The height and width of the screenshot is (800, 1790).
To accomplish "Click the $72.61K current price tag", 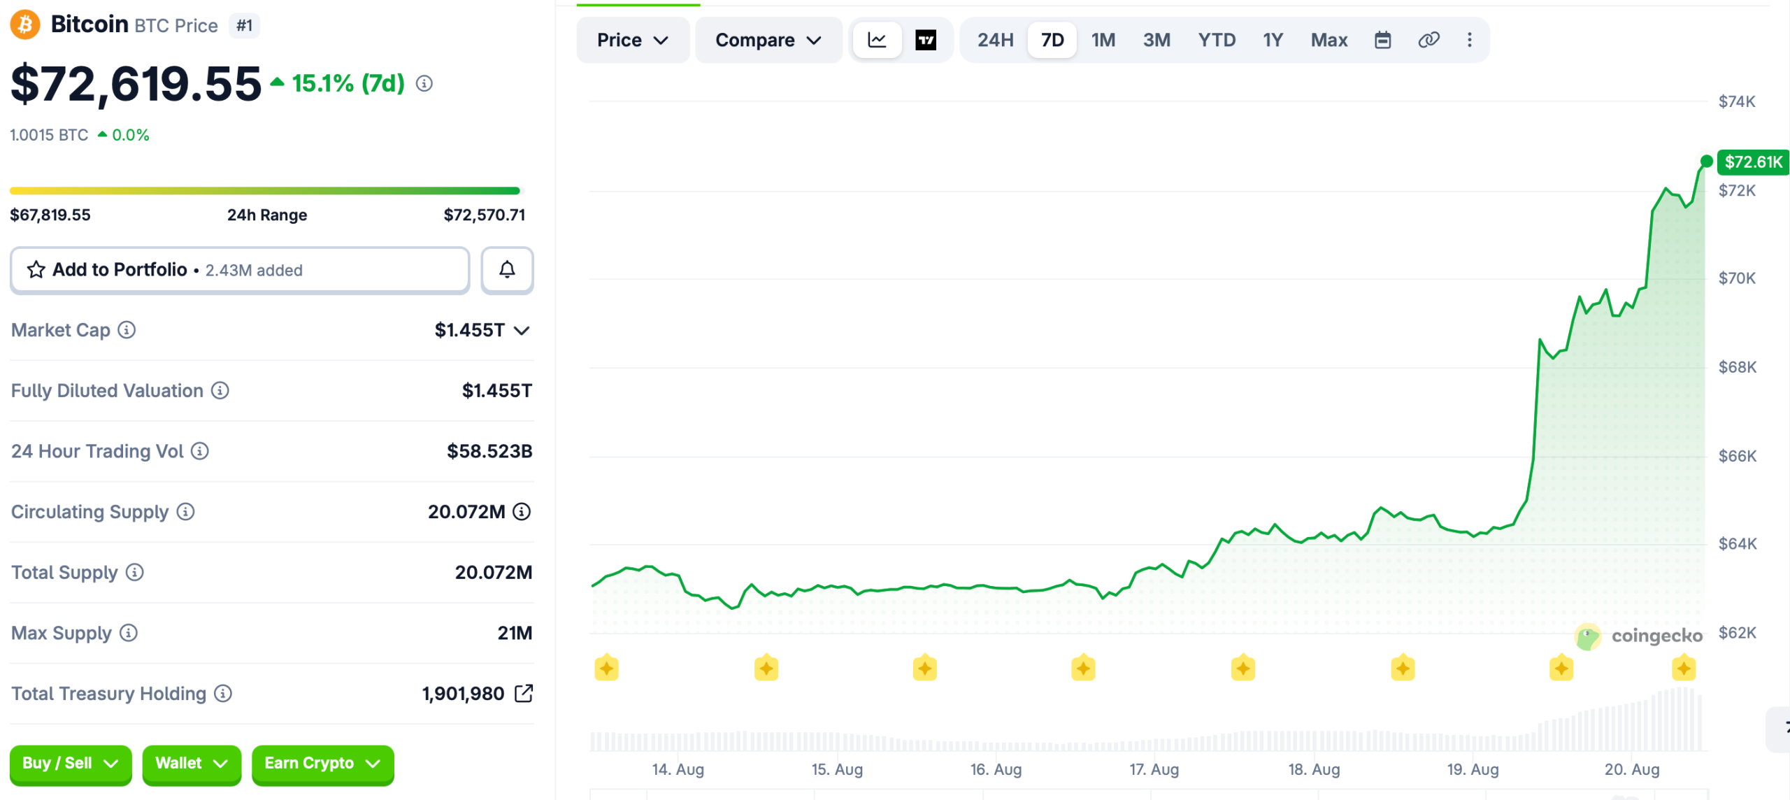I will coord(1753,162).
